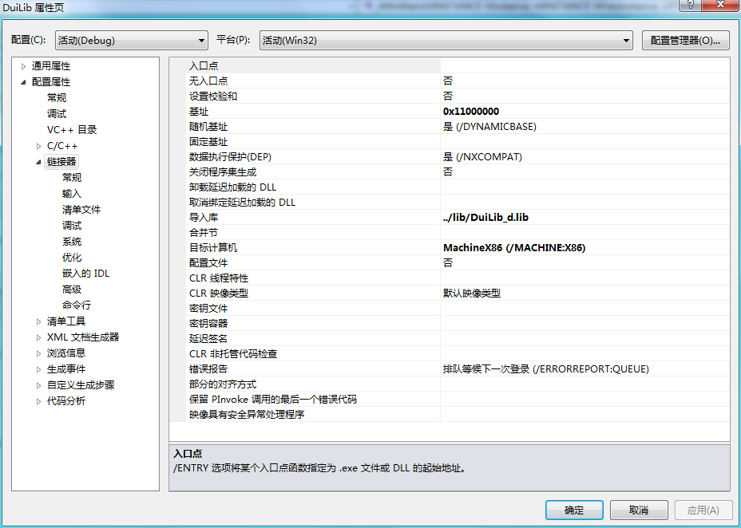
Task: Select the VC++ 目录 item
Action: pos(72,130)
